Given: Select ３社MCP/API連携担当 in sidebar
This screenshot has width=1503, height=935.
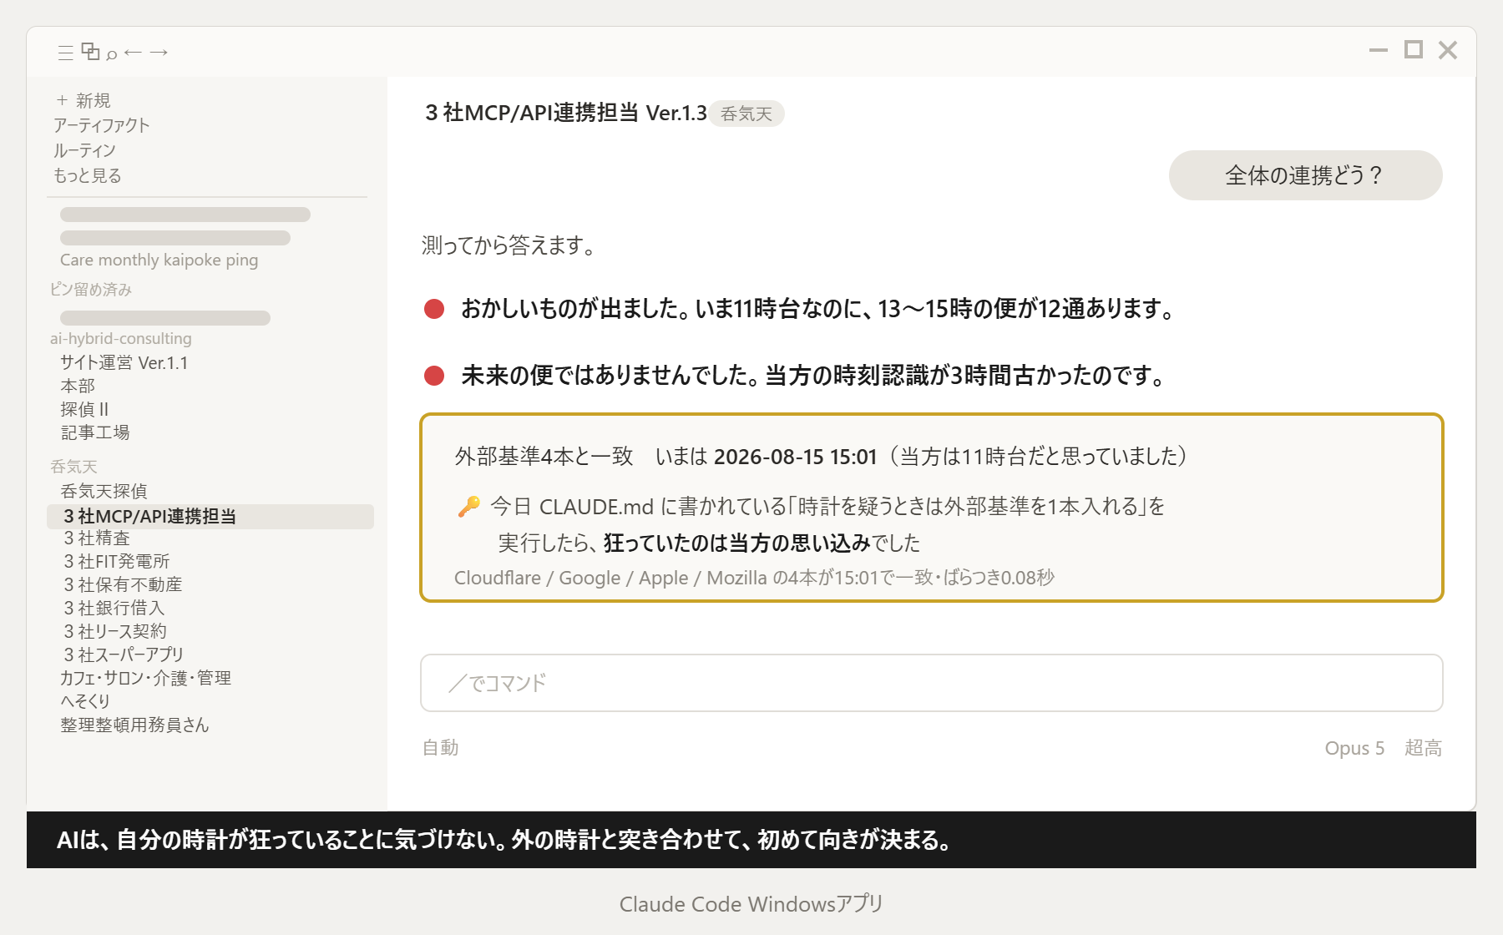Looking at the screenshot, I should coord(210,516).
